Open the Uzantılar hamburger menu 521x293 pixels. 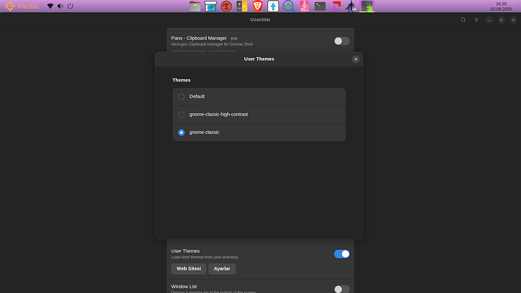476,20
